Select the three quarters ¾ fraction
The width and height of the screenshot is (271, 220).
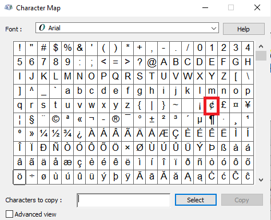[x=67, y=134]
